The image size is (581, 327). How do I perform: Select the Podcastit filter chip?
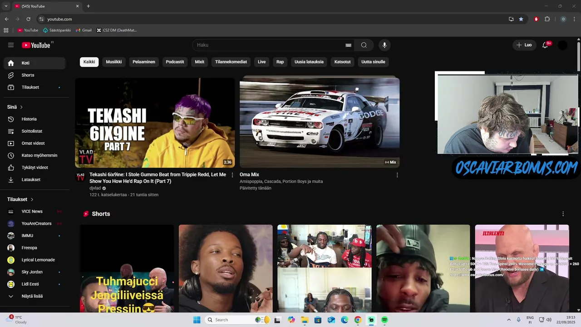[175, 62]
